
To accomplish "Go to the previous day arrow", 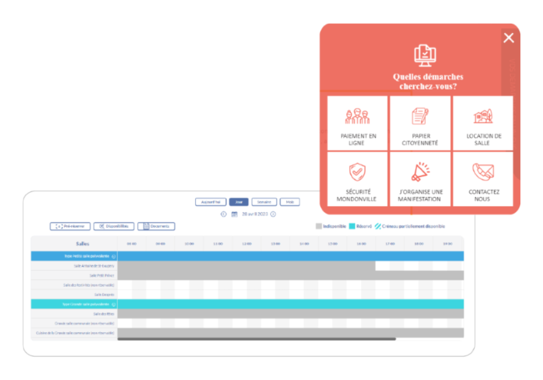I will (x=223, y=214).
